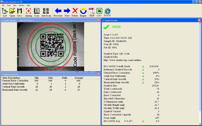Select Module Height (mil) row
The width and height of the screenshot is (202, 126).
tap(131, 105)
